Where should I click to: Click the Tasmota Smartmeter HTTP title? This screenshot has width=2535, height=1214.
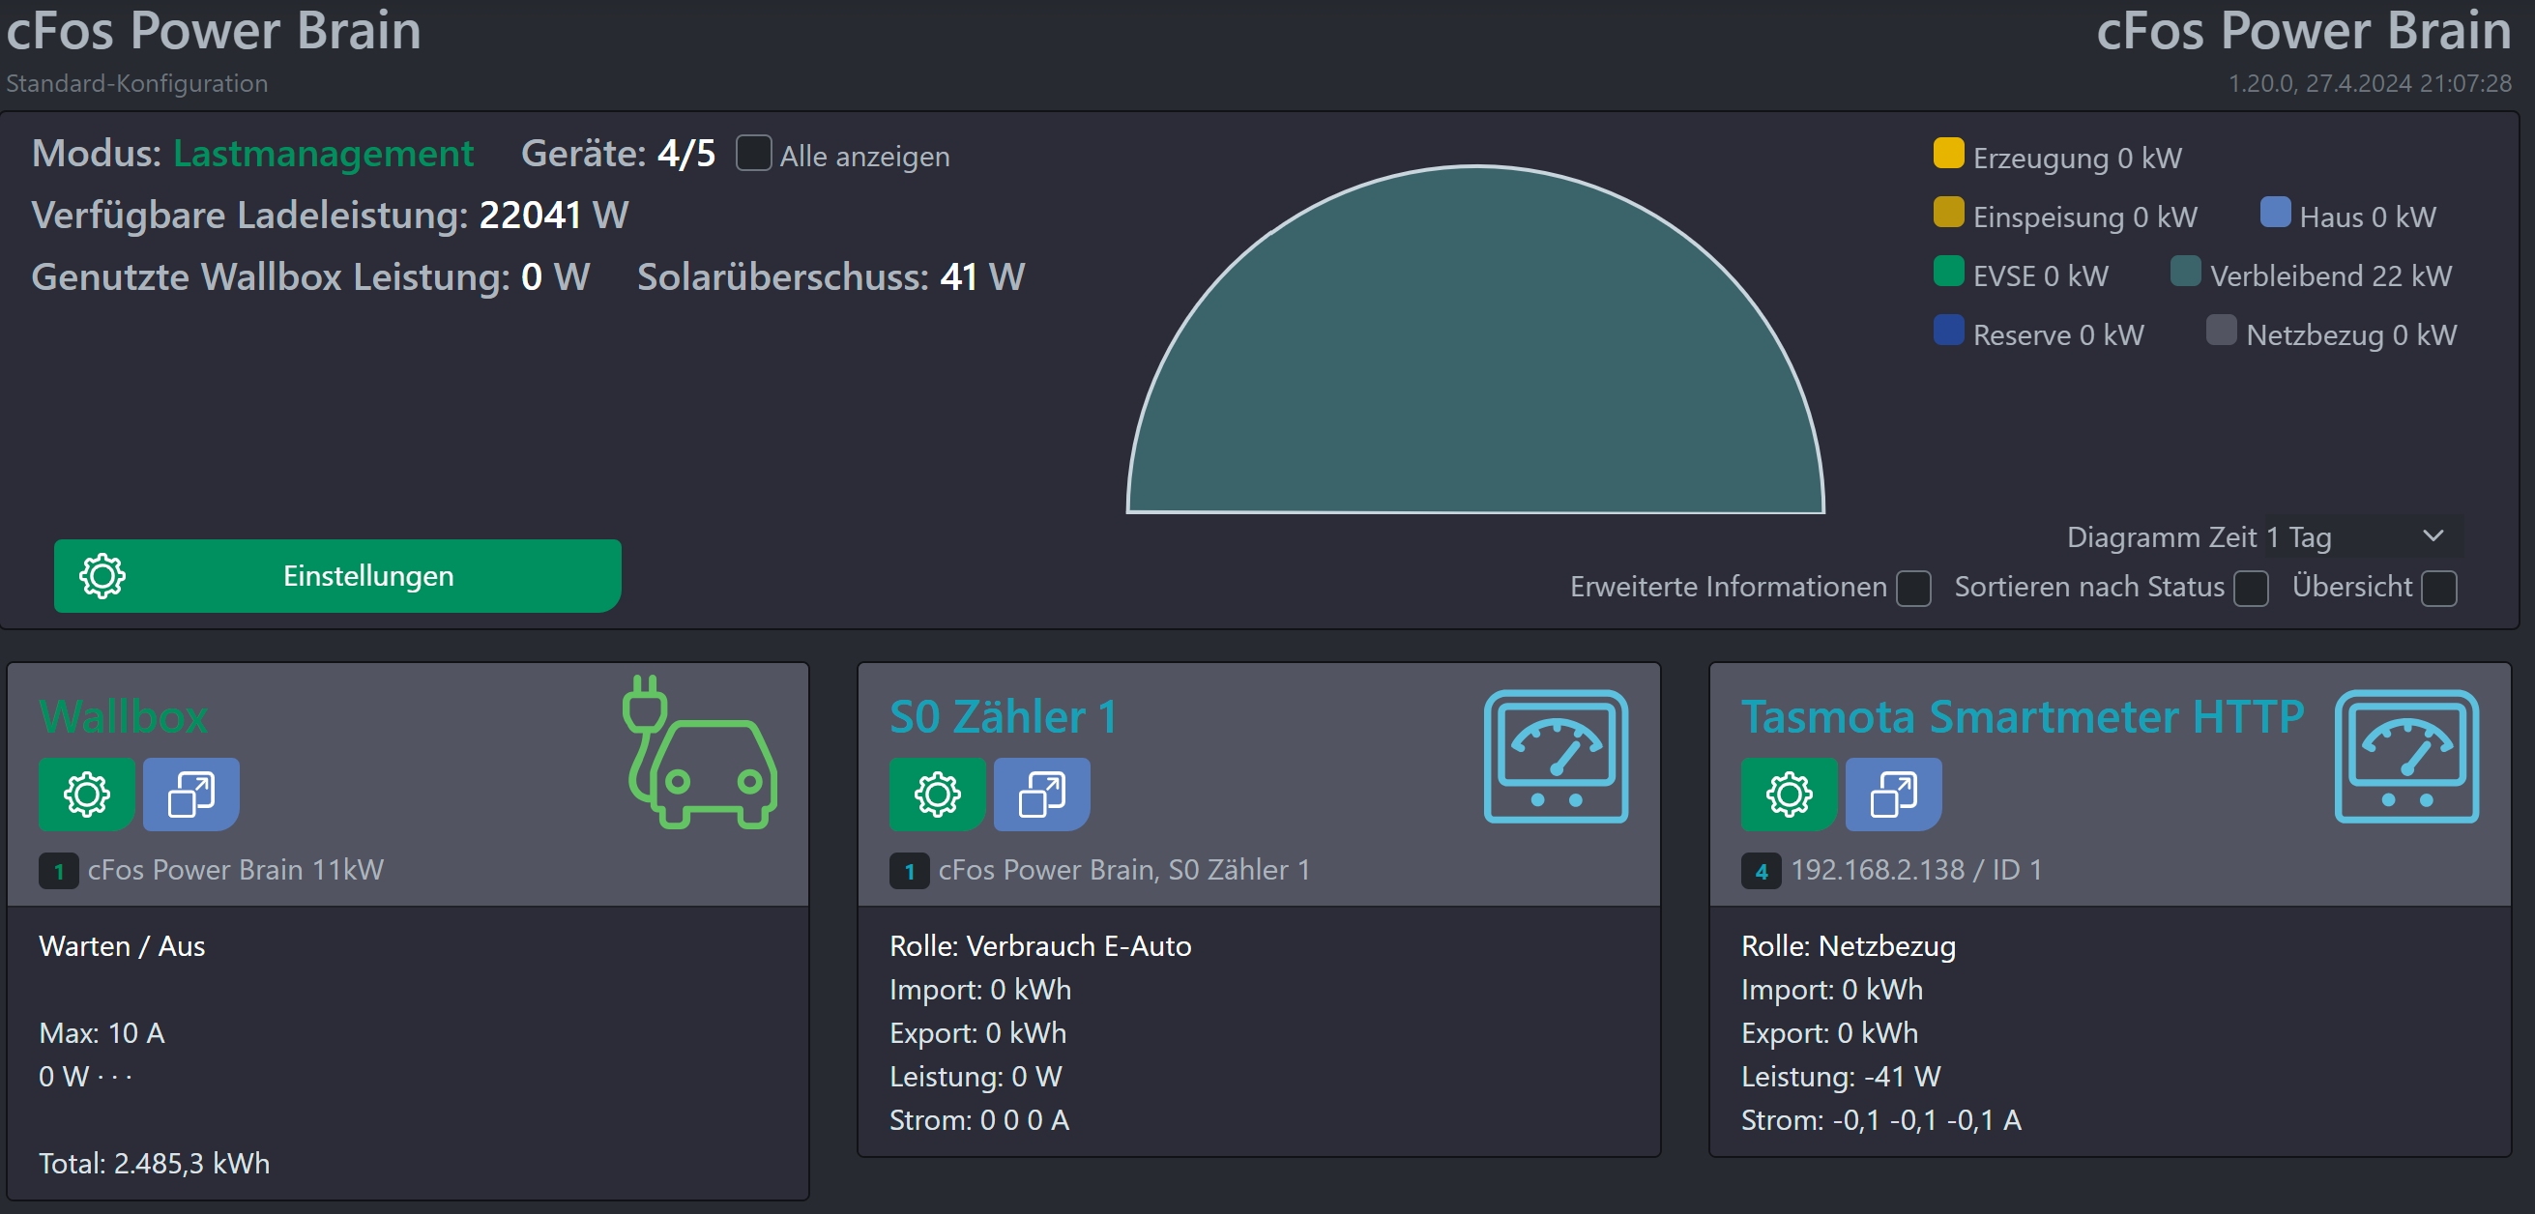(x=2023, y=716)
